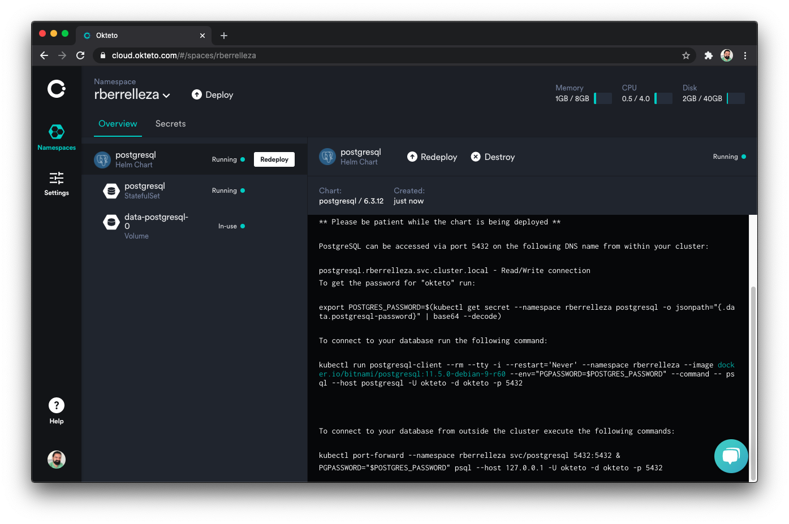
Task: View site security lock info
Action: click(103, 55)
